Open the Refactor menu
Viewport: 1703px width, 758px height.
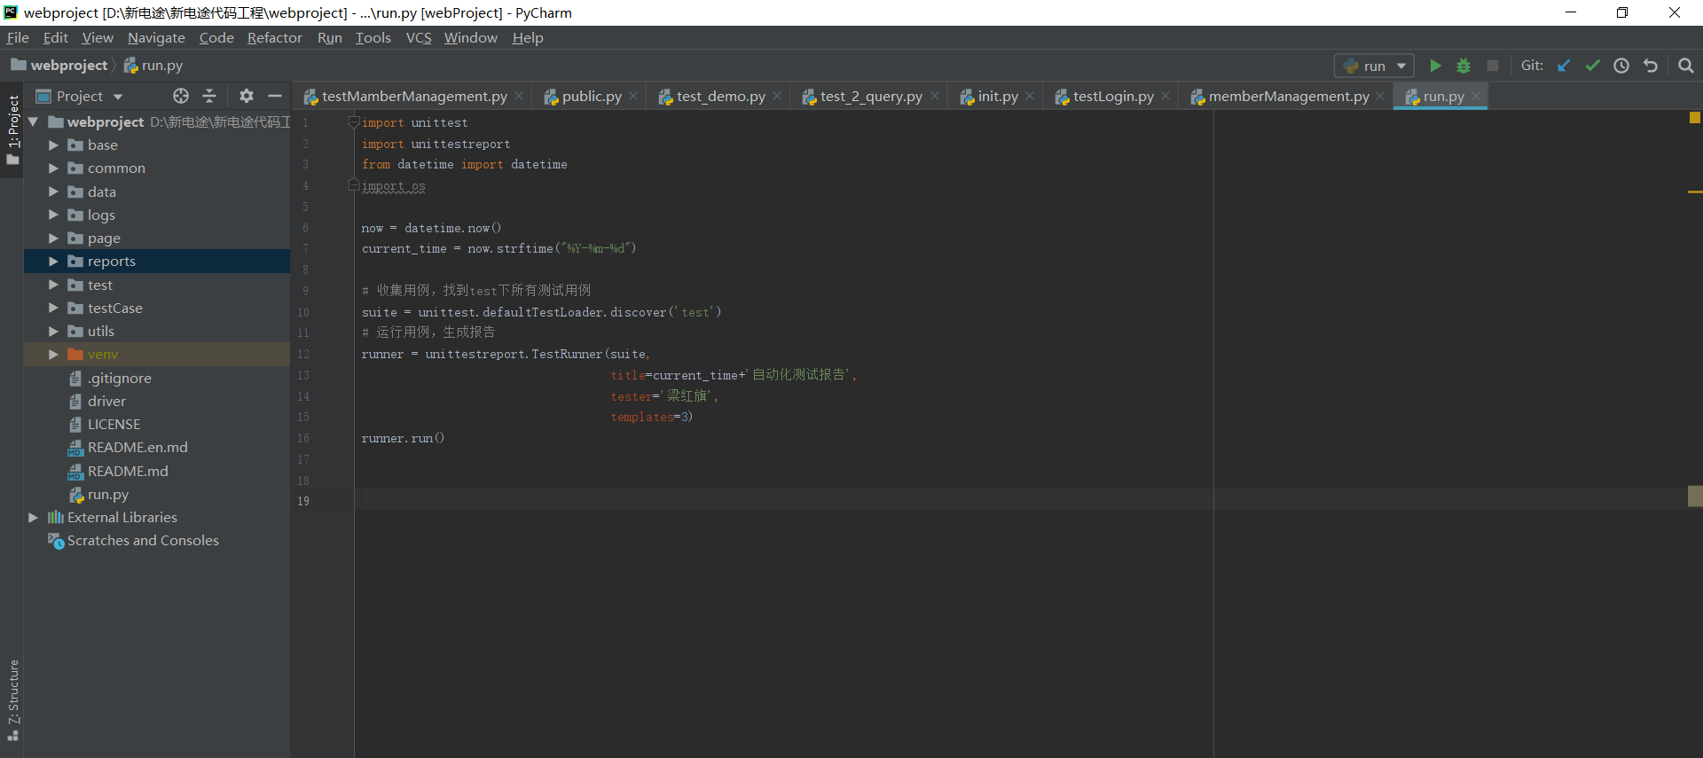(274, 38)
